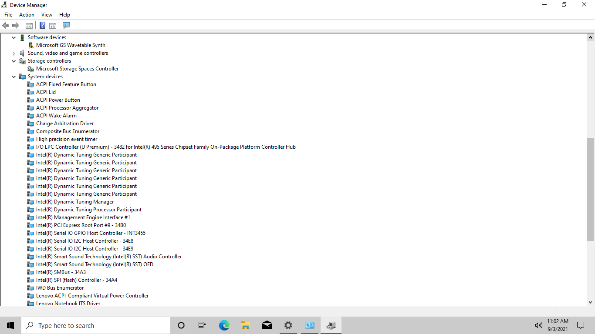Collapse the Software devices category
Viewport: 595px width, 334px height.
click(x=14, y=37)
